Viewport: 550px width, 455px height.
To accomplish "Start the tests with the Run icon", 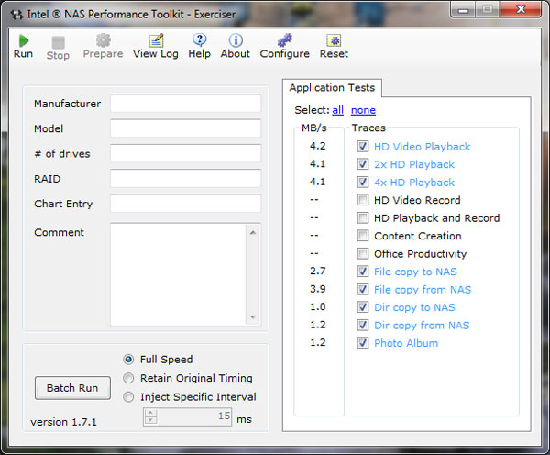I will click(24, 41).
